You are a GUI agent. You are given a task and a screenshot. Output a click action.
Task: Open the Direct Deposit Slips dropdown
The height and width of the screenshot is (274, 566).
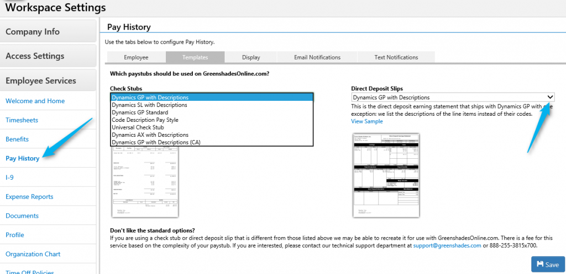pyautogui.click(x=453, y=97)
